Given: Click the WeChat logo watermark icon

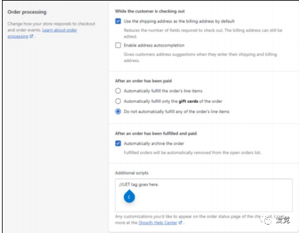Looking at the screenshot, I should tap(266, 220).
